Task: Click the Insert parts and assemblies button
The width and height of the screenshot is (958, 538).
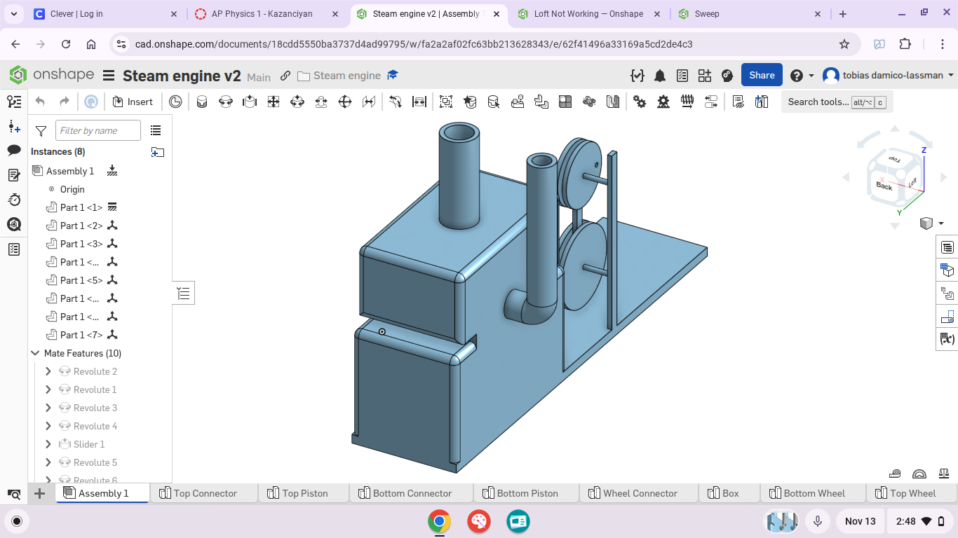Action: (132, 102)
